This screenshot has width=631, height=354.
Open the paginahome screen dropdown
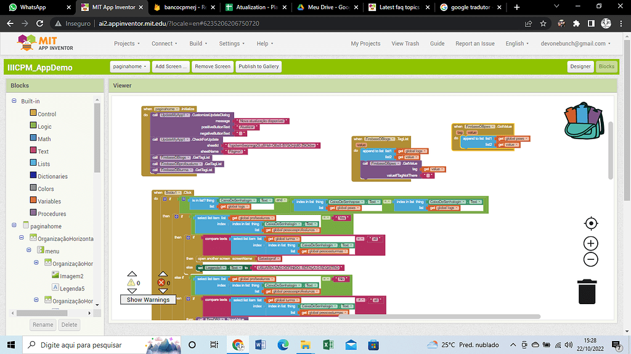(x=129, y=66)
